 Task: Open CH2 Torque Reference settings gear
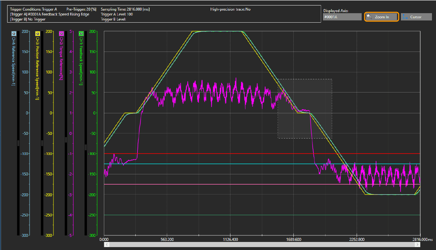pyautogui.click(x=61, y=33)
